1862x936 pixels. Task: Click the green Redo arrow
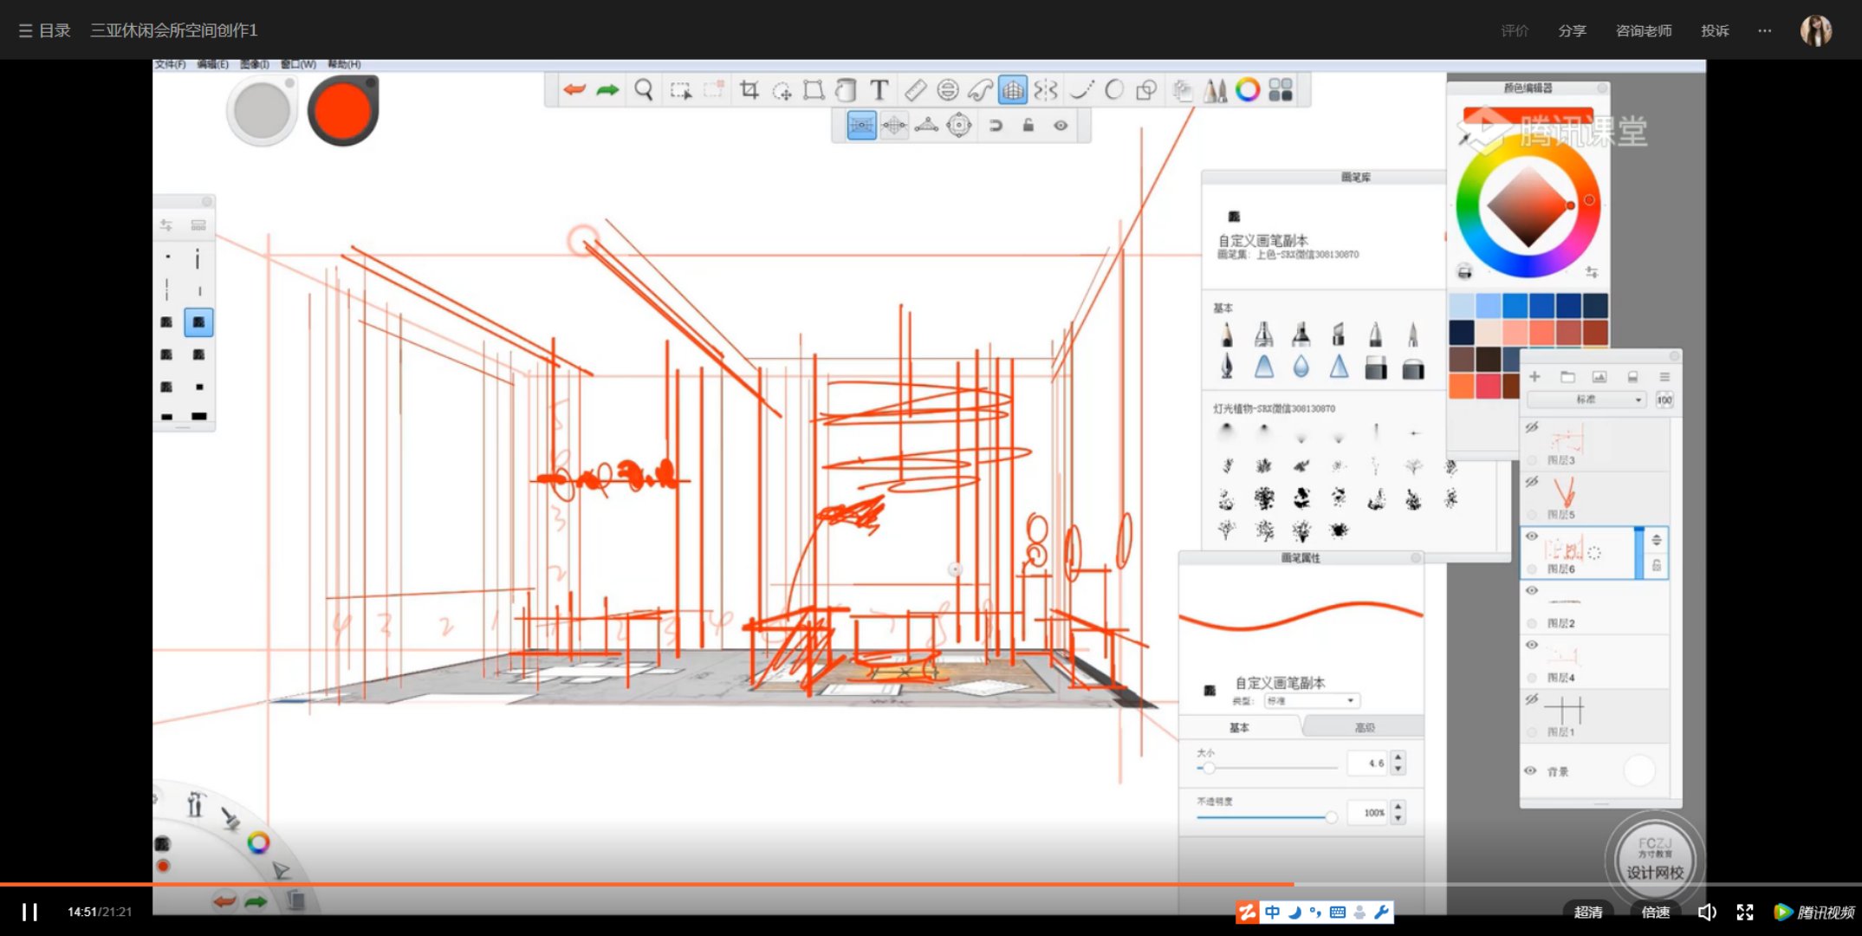pyautogui.click(x=608, y=90)
